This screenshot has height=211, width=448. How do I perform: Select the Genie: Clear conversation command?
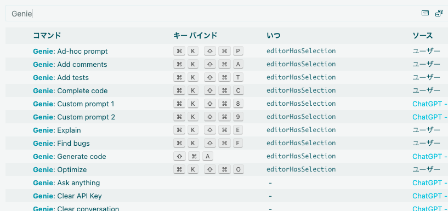tap(76, 208)
